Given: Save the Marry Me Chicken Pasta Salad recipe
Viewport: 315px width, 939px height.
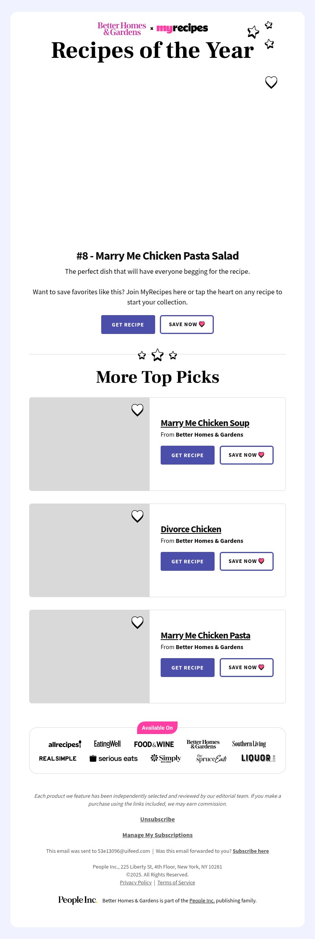Looking at the screenshot, I should pyautogui.click(x=187, y=325).
